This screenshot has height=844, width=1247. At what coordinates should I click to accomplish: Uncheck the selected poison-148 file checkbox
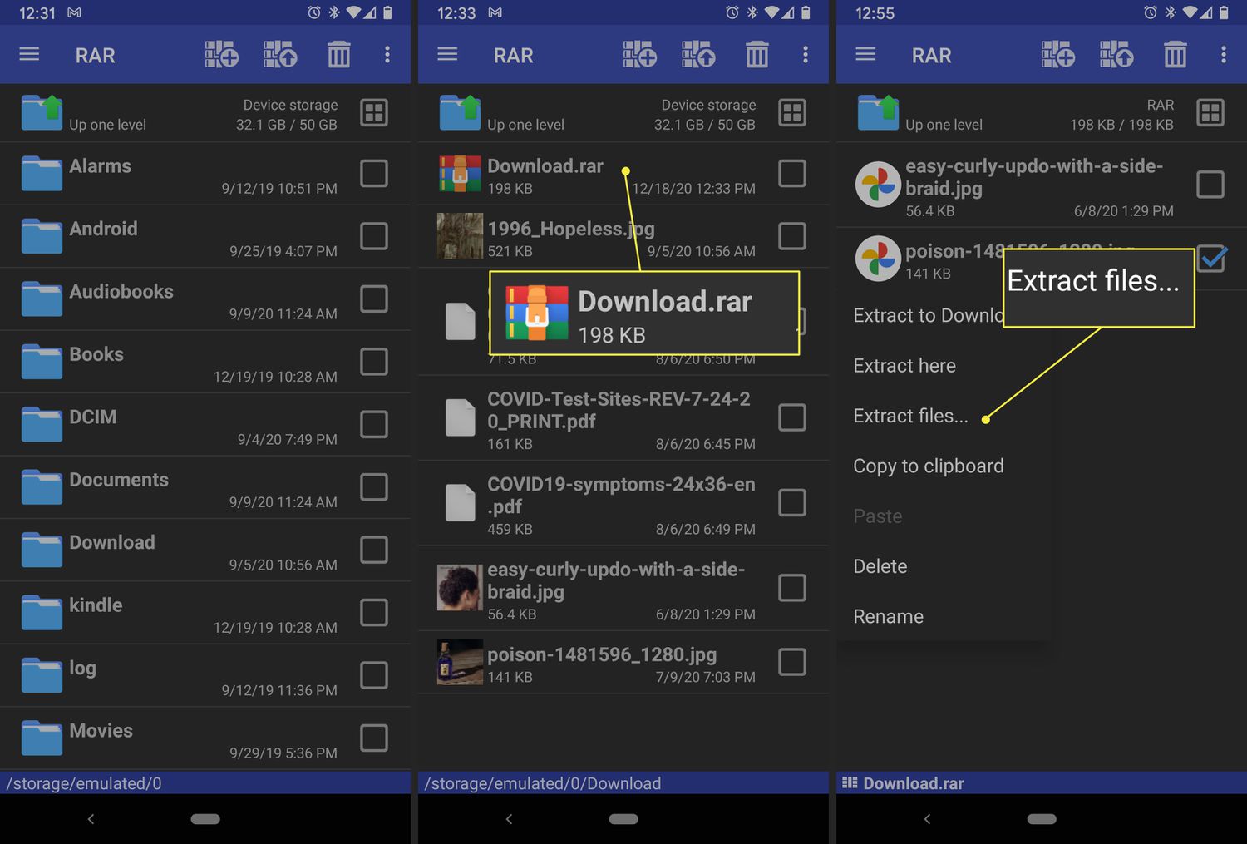1211,259
